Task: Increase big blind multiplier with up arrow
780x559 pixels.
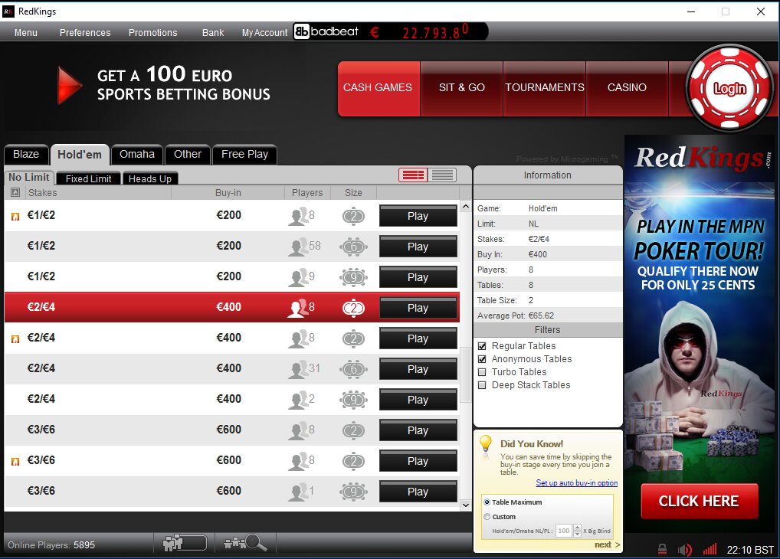Action: 577,528
